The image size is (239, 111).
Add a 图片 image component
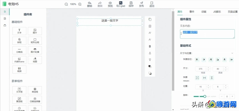35,31
